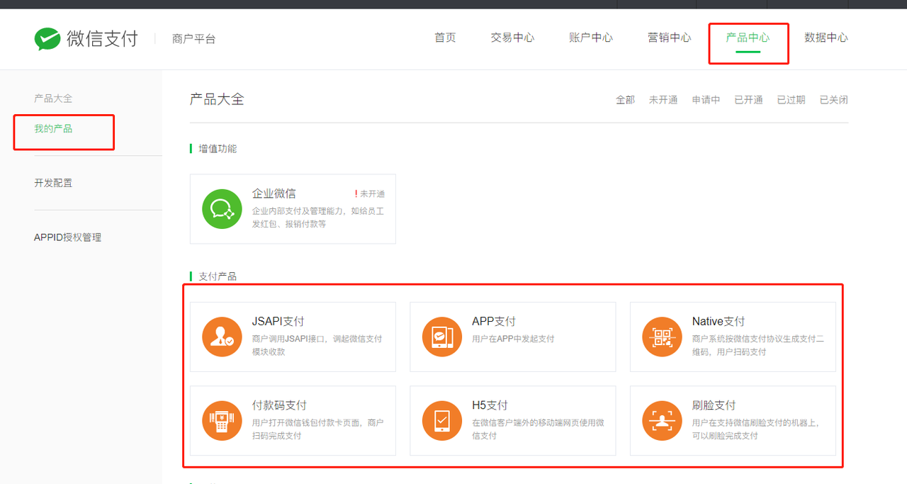Open the Native支付 product title

click(719, 322)
